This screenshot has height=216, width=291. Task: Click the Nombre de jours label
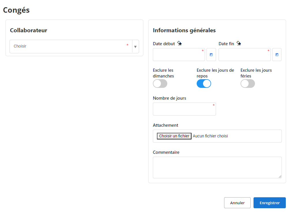[170, 98]
